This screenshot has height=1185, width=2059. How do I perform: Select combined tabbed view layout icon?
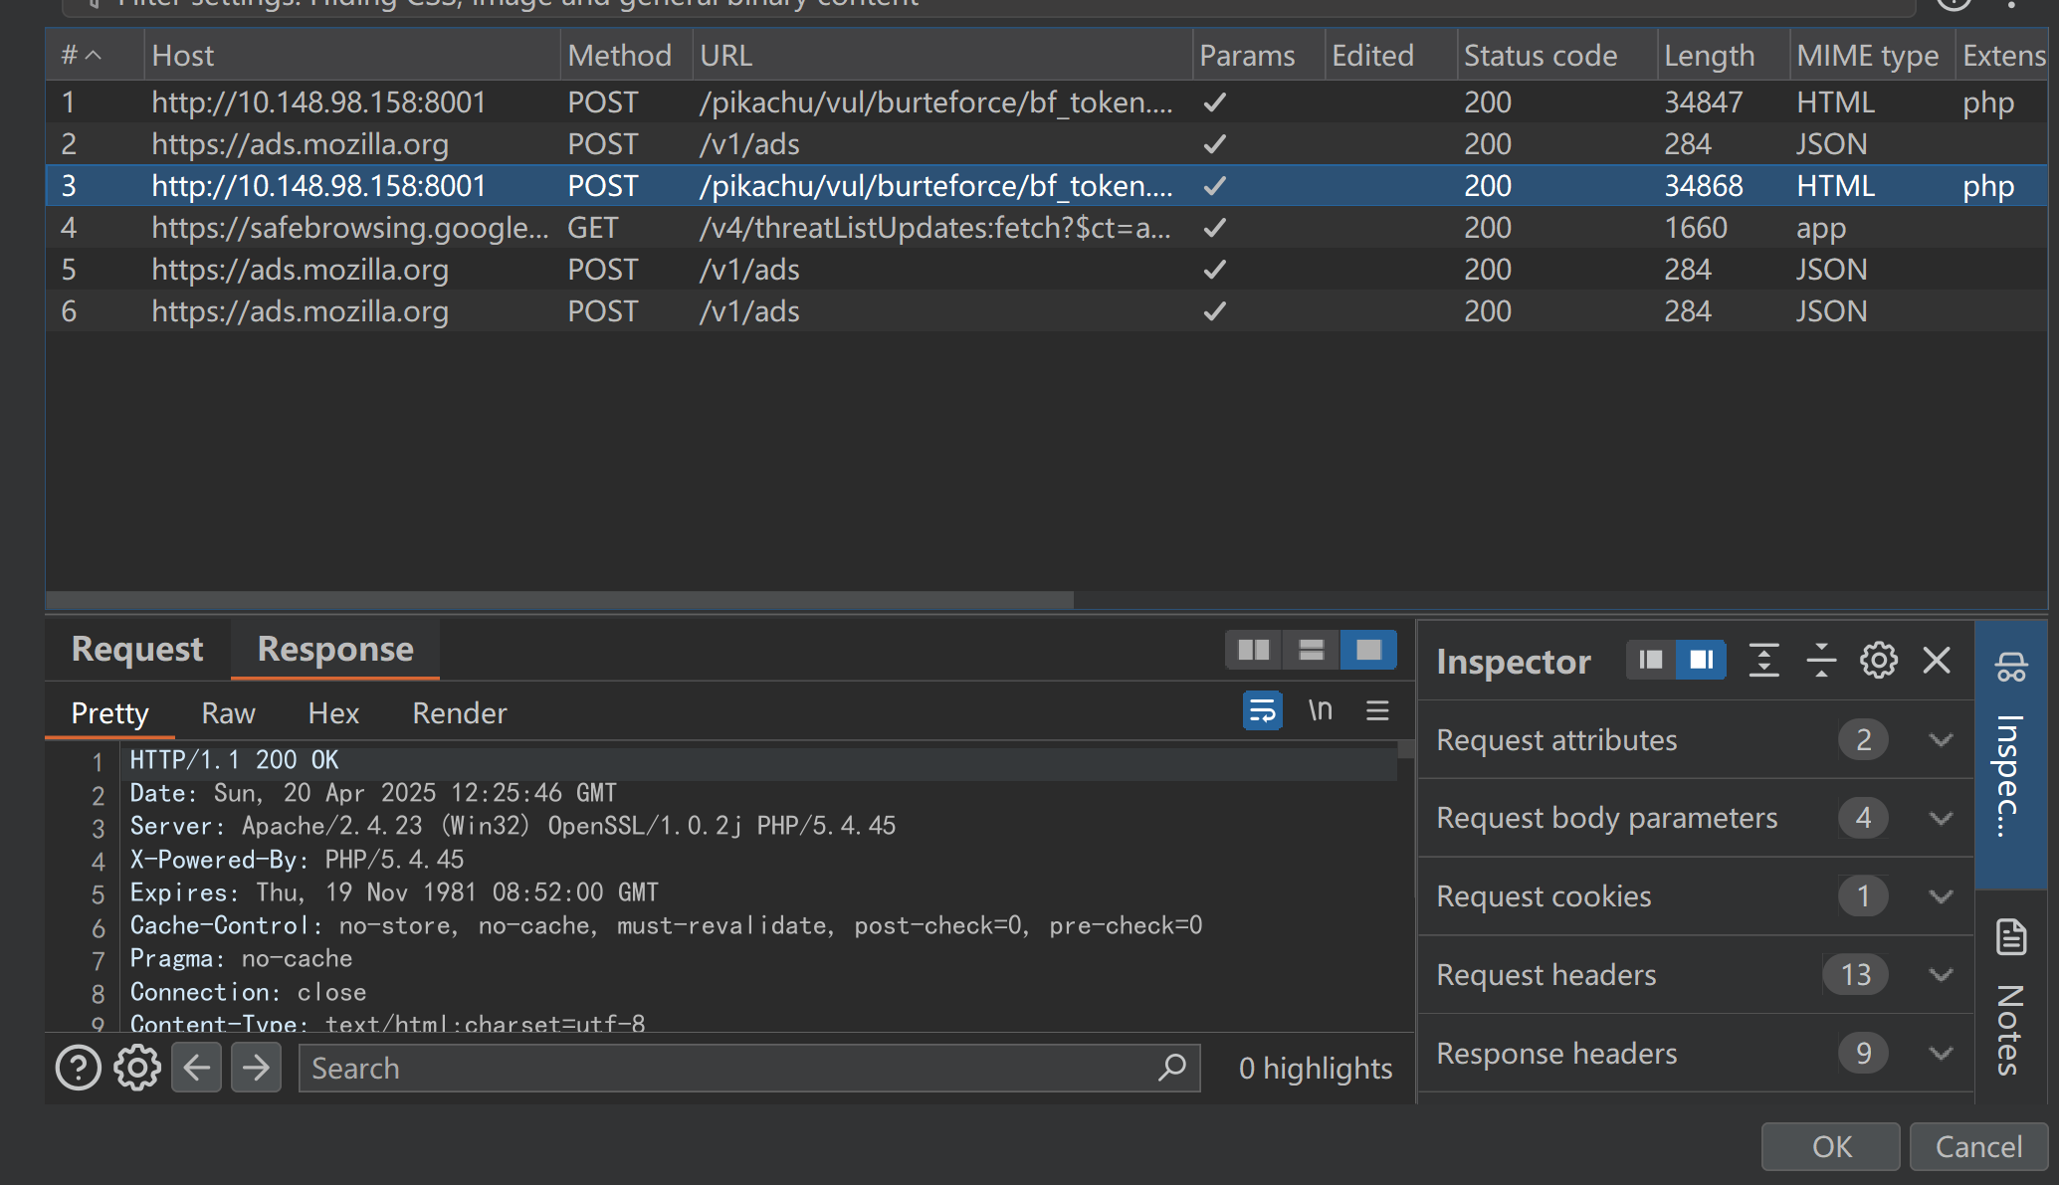pos(1368,651)
